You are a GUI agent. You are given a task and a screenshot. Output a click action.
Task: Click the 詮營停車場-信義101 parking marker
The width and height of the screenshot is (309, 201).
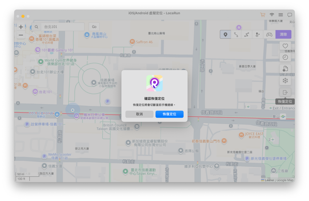27,124
